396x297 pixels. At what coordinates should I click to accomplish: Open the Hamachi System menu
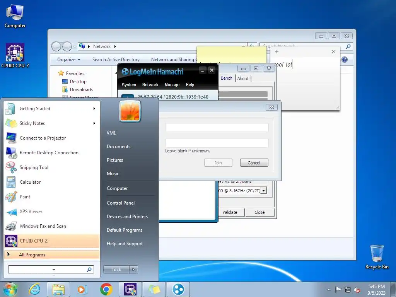click(x=129, y=85)
